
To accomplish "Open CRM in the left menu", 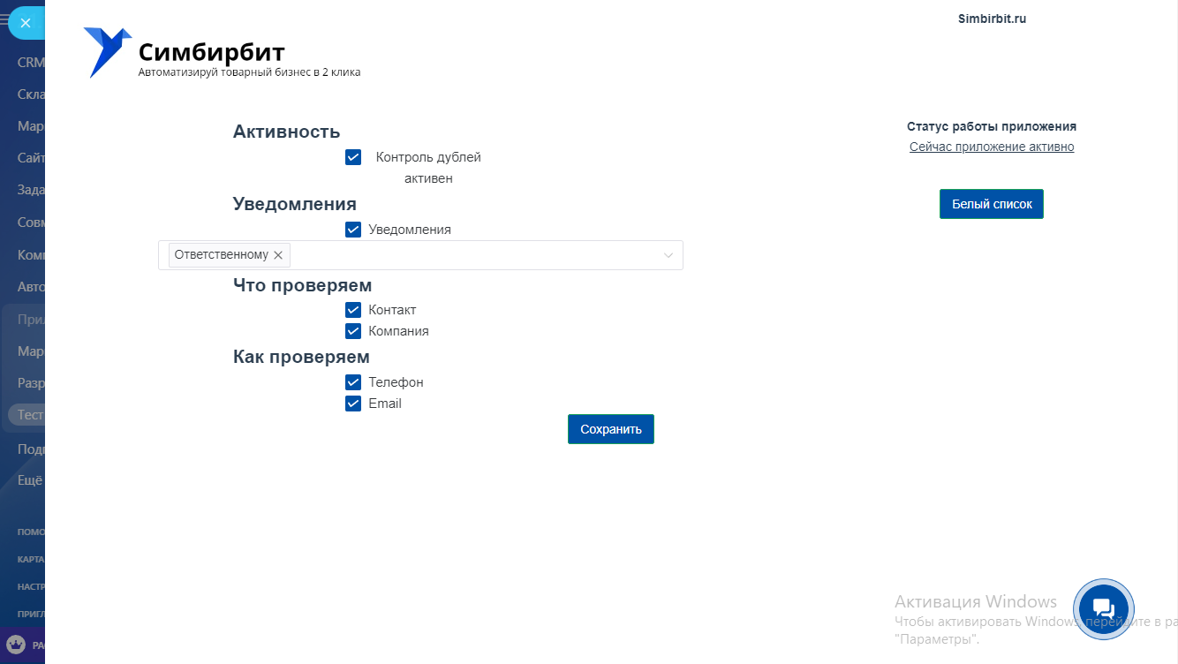I will pos(30,63).
